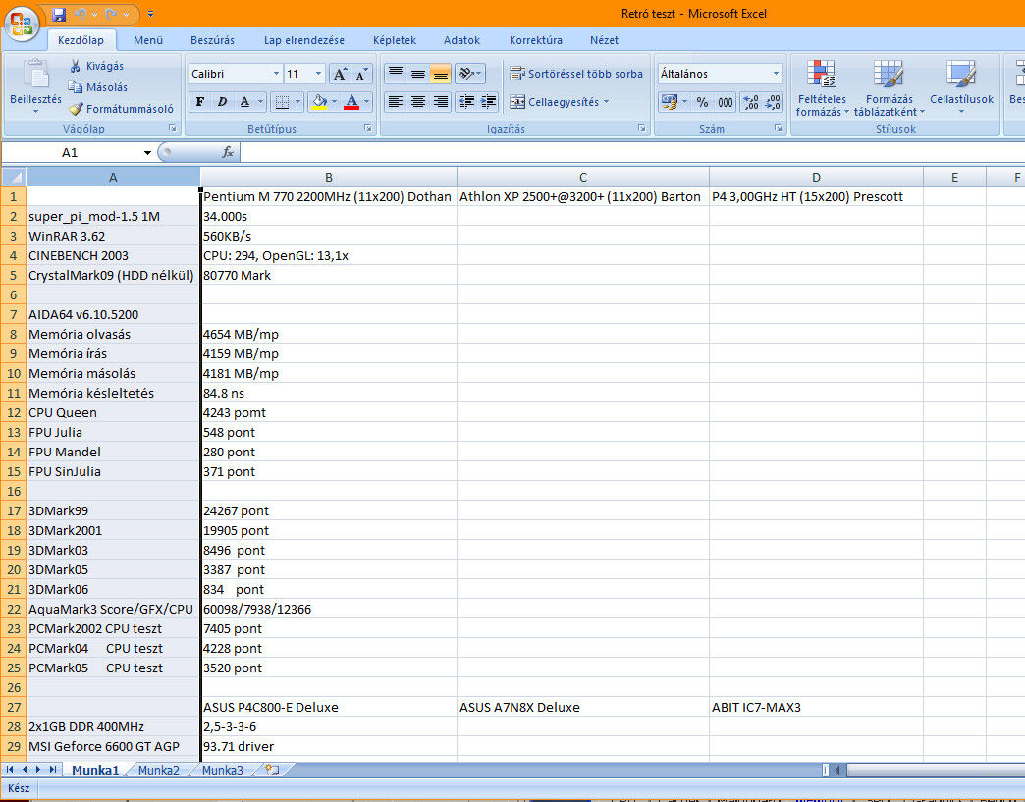Open underline style dropdown arrow
Viewport: 1025px width, 802px height.
click(x=261, y=102)
